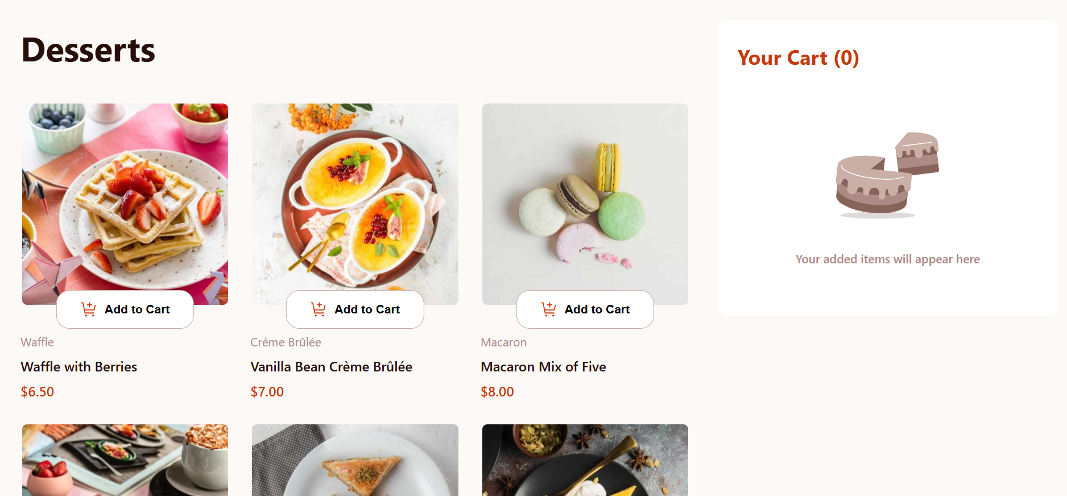This screenshot has width=1067, height=496.
Task: Select the baklava slice photo
Action: pos(355,460)
